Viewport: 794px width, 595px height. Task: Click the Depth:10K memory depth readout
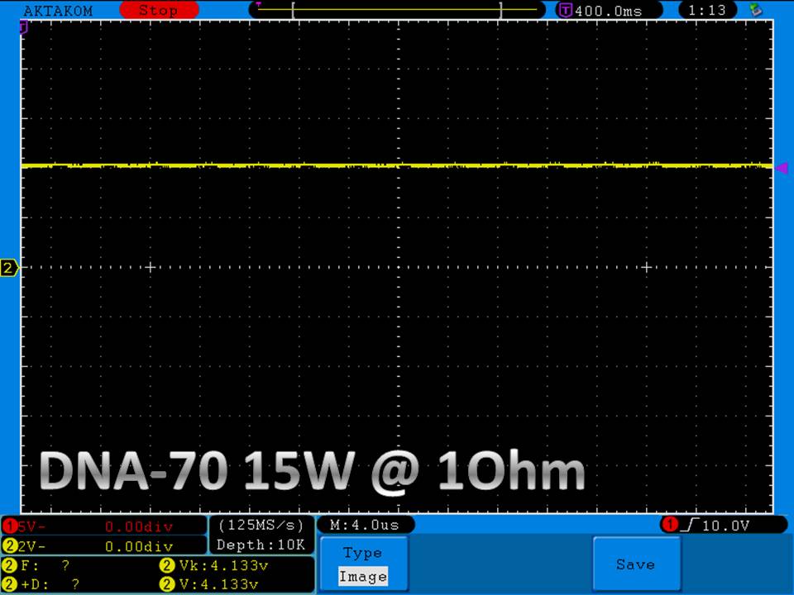click(261, 545)
